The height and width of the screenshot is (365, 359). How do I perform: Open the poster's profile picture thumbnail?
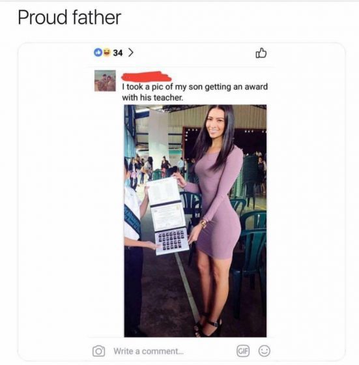pos(105,81)
